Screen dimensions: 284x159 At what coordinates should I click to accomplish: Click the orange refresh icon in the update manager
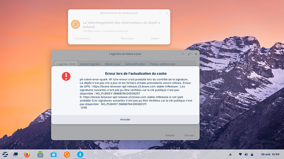pyautogui.click(x=75, y=24)
